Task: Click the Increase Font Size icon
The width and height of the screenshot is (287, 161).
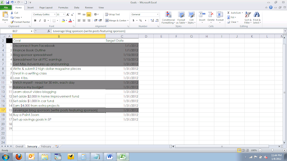Action: click(x=68, y=14)
